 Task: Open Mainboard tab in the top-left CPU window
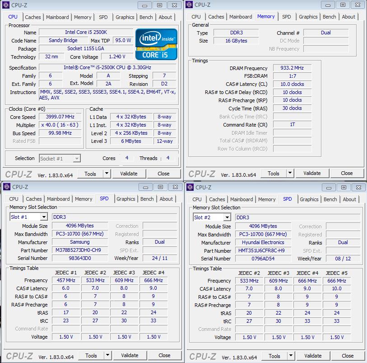point(57,17)
